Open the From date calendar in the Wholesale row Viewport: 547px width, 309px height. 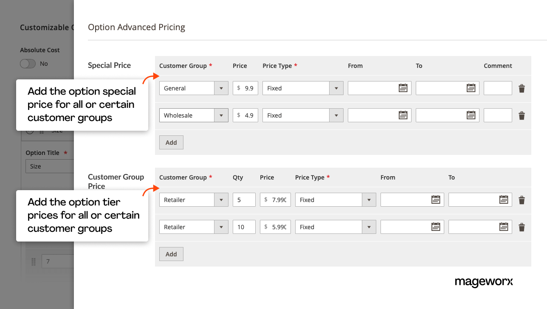coord(403,115)
